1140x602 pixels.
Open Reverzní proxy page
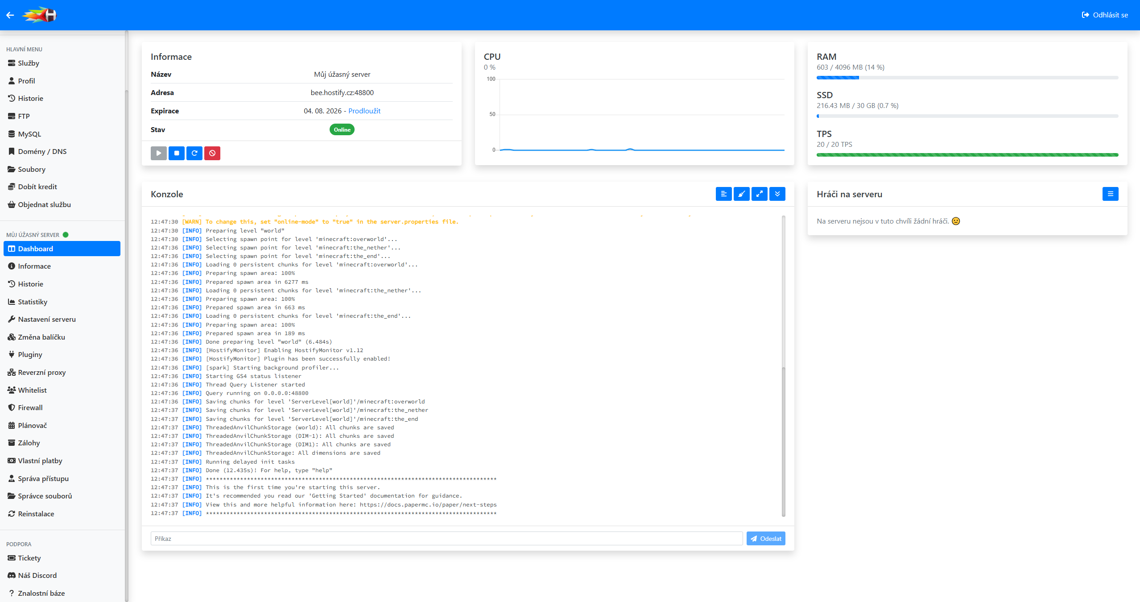click(62, 372)
